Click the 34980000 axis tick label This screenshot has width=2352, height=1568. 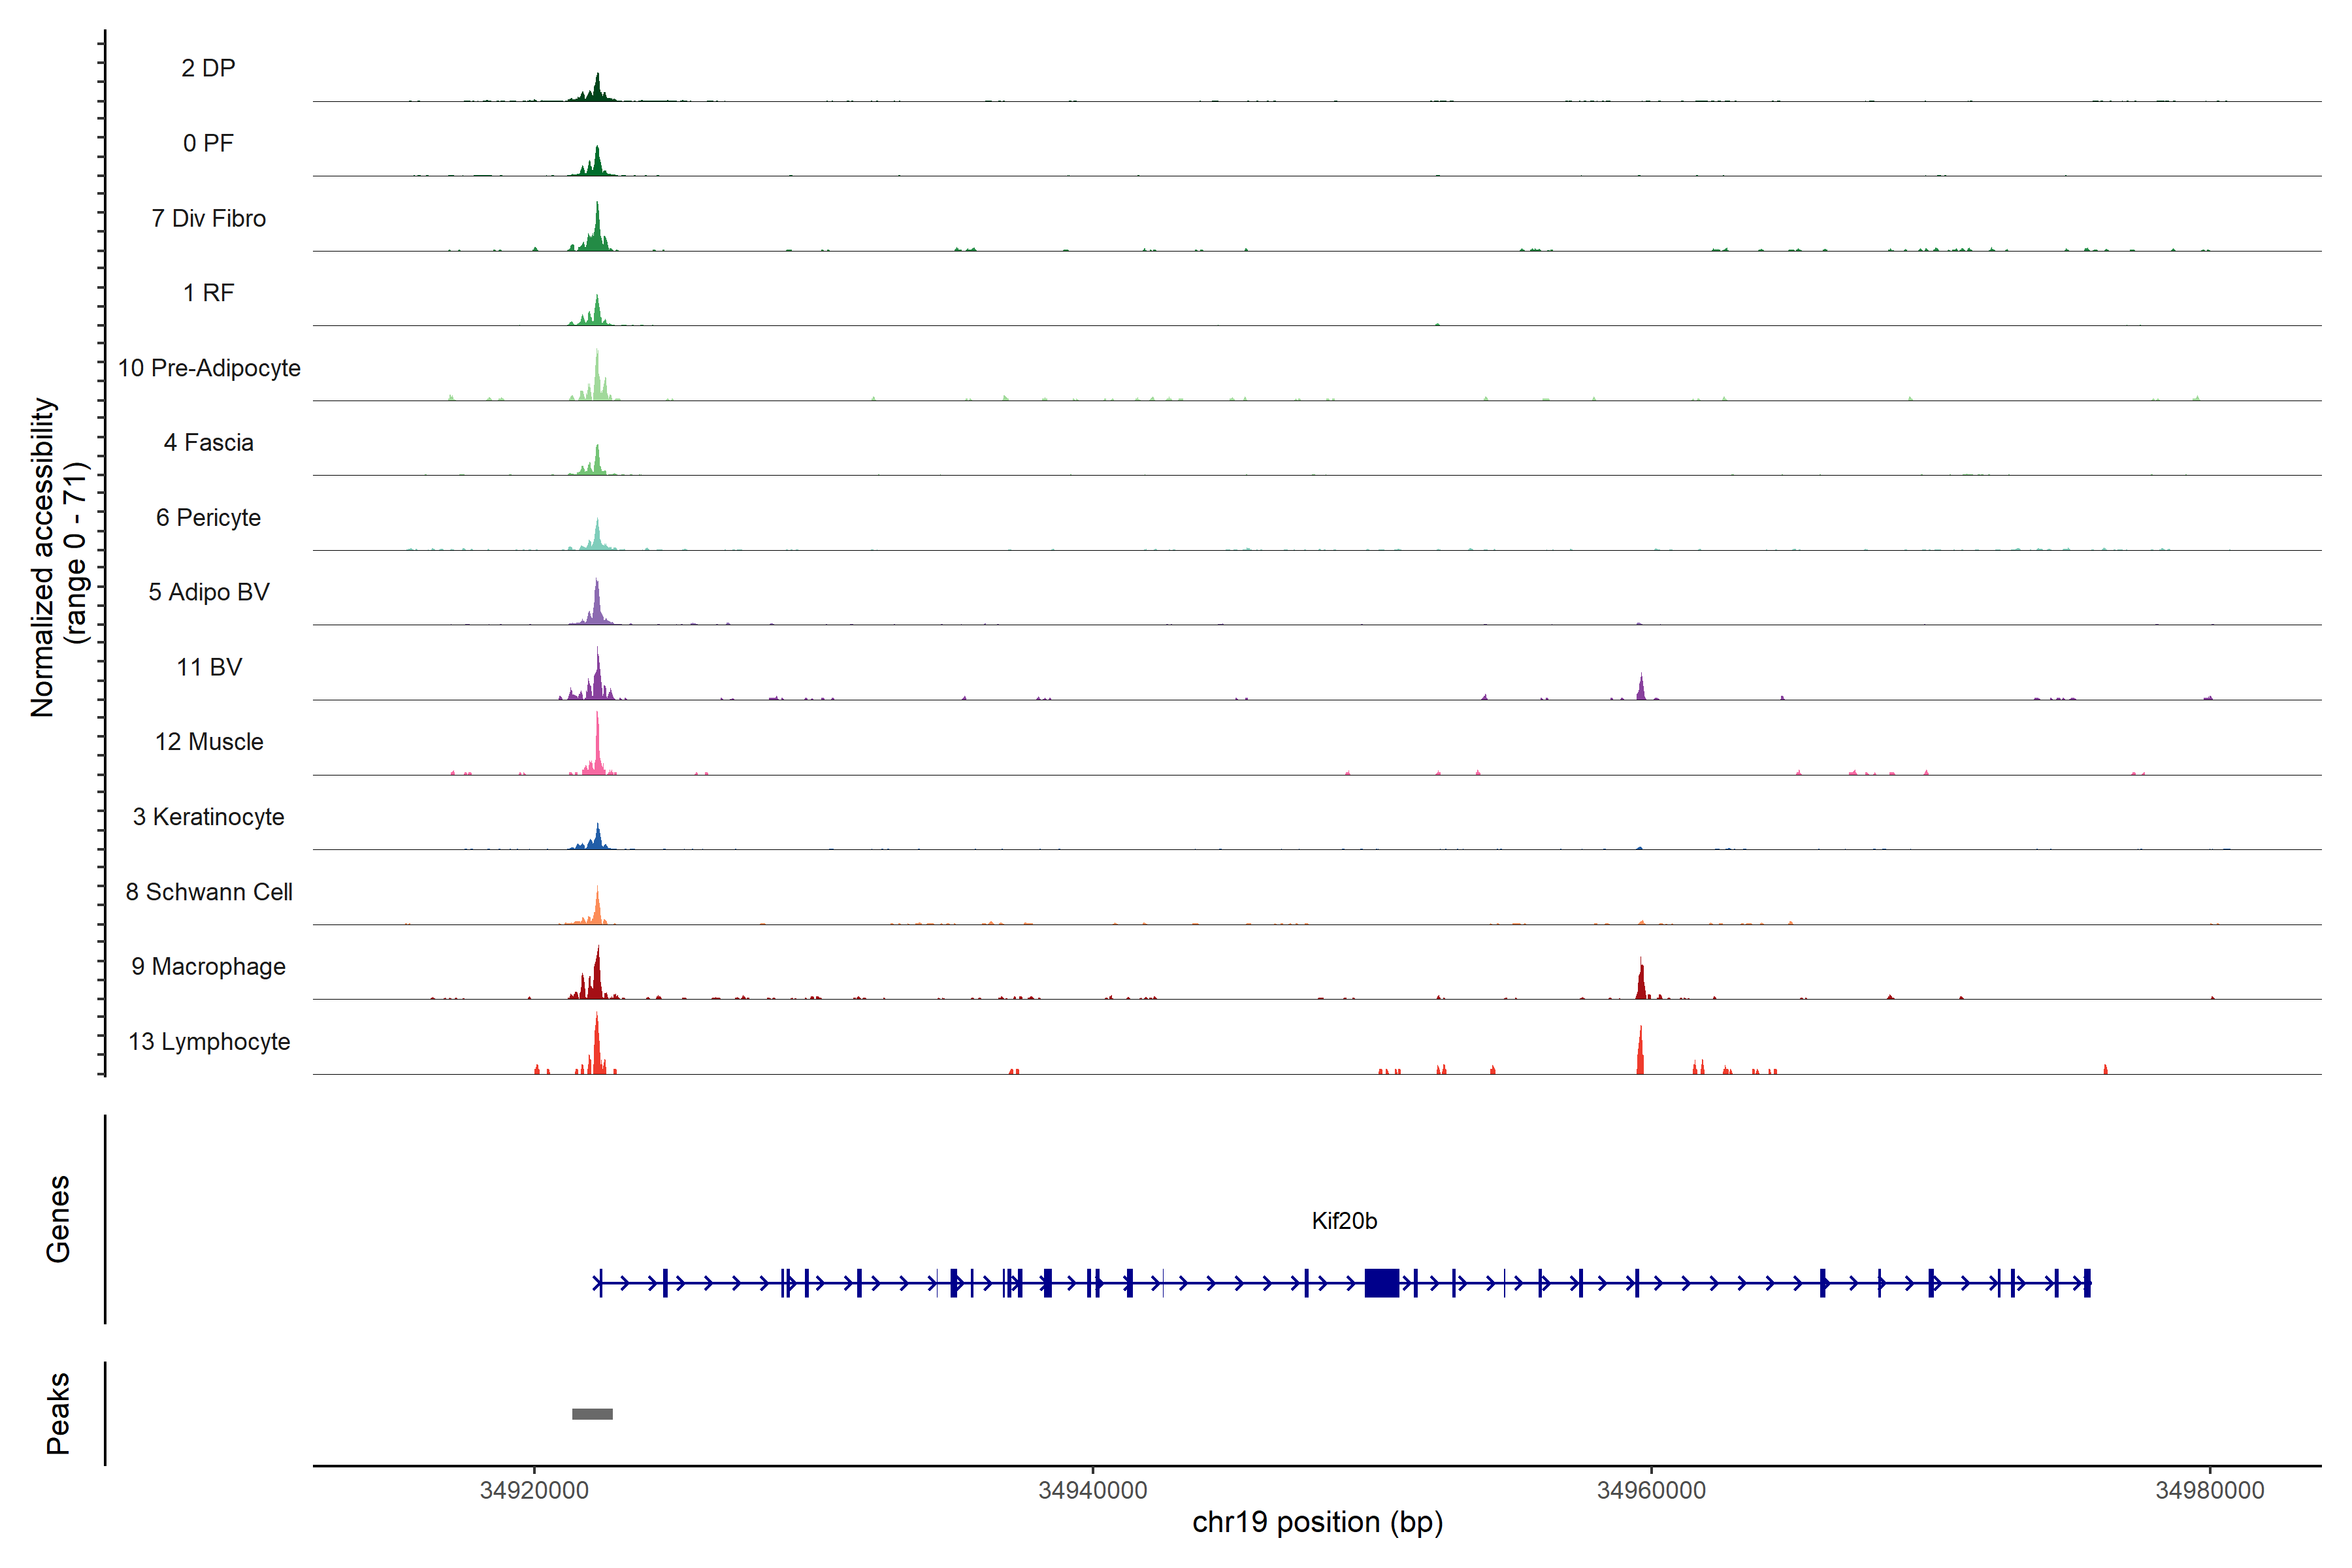coord(2209,1490)
